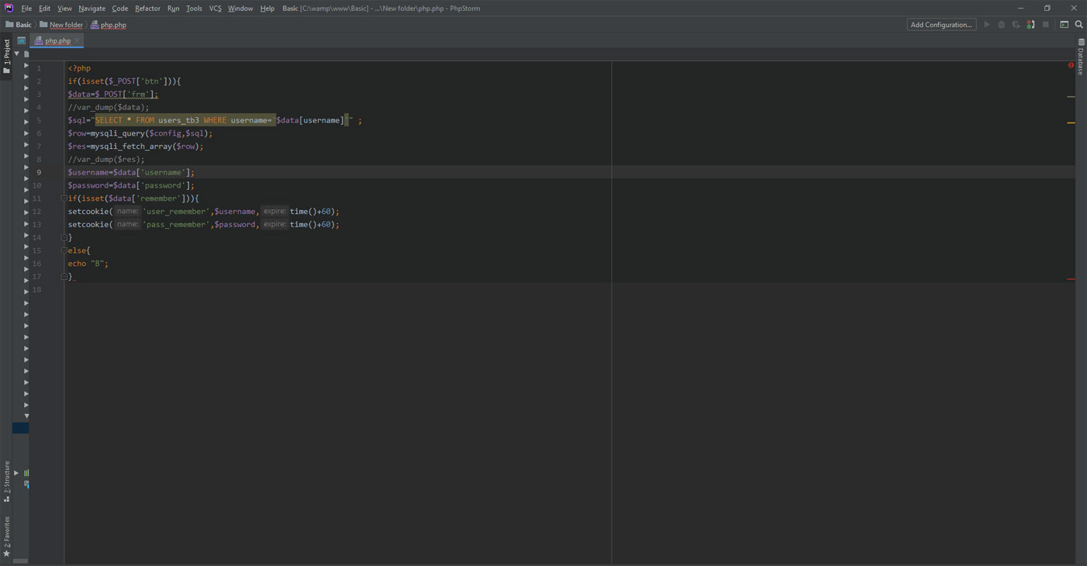Viewport: 1087px width, 566px height.
Task: Click the New folder breadcrumb
Action: [x=61, y=25]
